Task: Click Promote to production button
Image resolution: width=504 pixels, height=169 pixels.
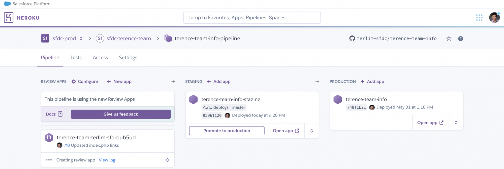Action: (x=227, y=131)
